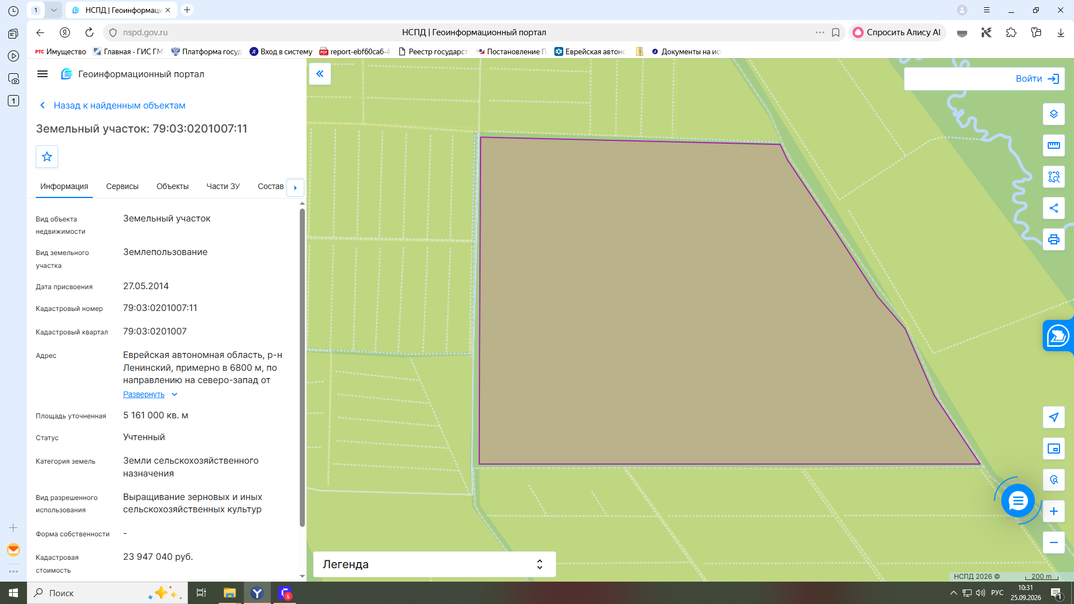Open the map layers tool

pyautogui.click(x=1054, y=114)
